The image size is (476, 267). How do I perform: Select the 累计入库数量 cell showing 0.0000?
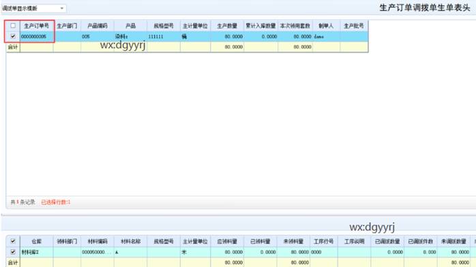[x=261, y=37]
